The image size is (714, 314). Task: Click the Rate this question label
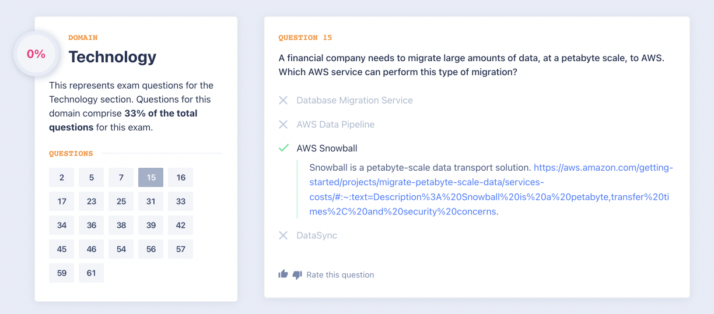pos(340,275)
